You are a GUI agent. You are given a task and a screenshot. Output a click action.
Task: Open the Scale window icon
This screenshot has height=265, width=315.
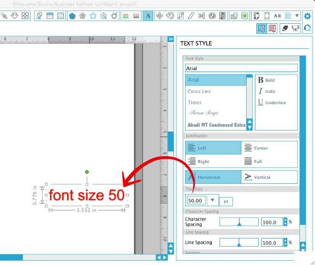pos(180,16)
